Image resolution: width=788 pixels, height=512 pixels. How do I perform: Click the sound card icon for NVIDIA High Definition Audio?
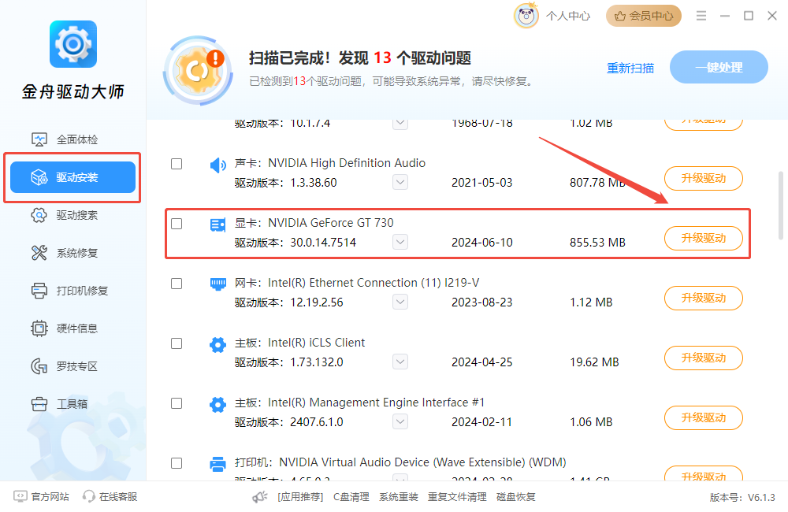click(217, 165)
